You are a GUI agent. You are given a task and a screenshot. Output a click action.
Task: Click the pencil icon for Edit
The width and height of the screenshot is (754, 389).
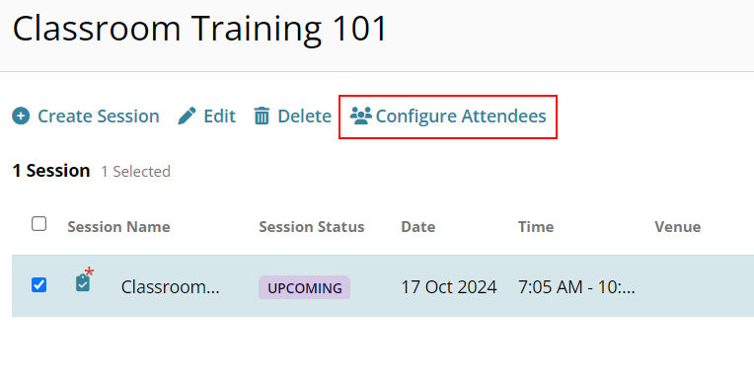coord(187,116)
